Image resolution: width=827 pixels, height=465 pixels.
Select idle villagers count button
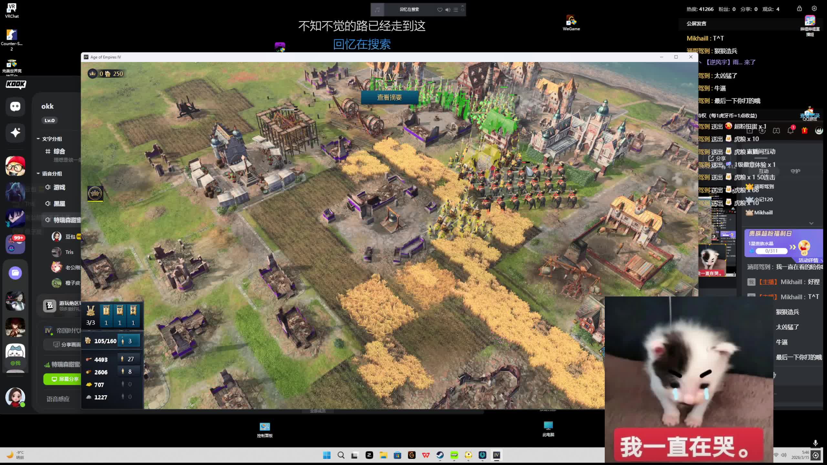pyautogui.click(x=129, y=341)
